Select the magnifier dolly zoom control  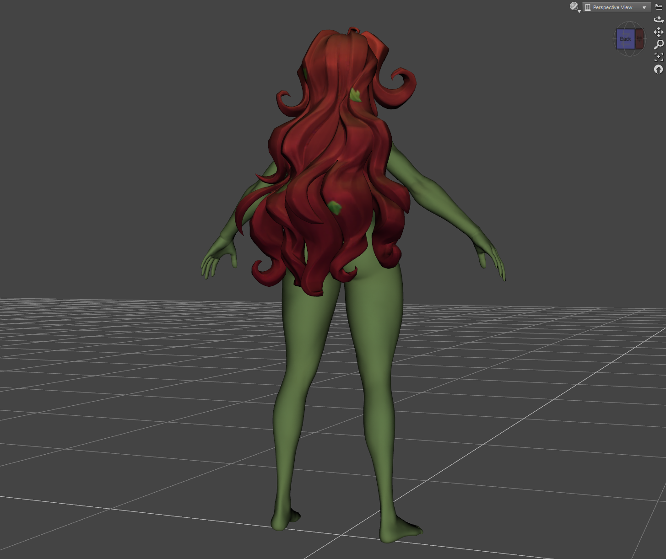click(x=659, y=44)
